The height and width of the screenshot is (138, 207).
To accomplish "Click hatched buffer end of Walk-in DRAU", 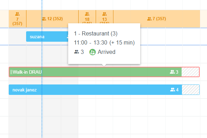I will 190,72.
